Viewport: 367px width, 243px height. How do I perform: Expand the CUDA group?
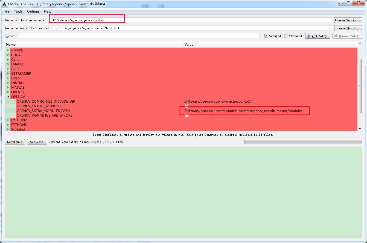pos(8,55)
